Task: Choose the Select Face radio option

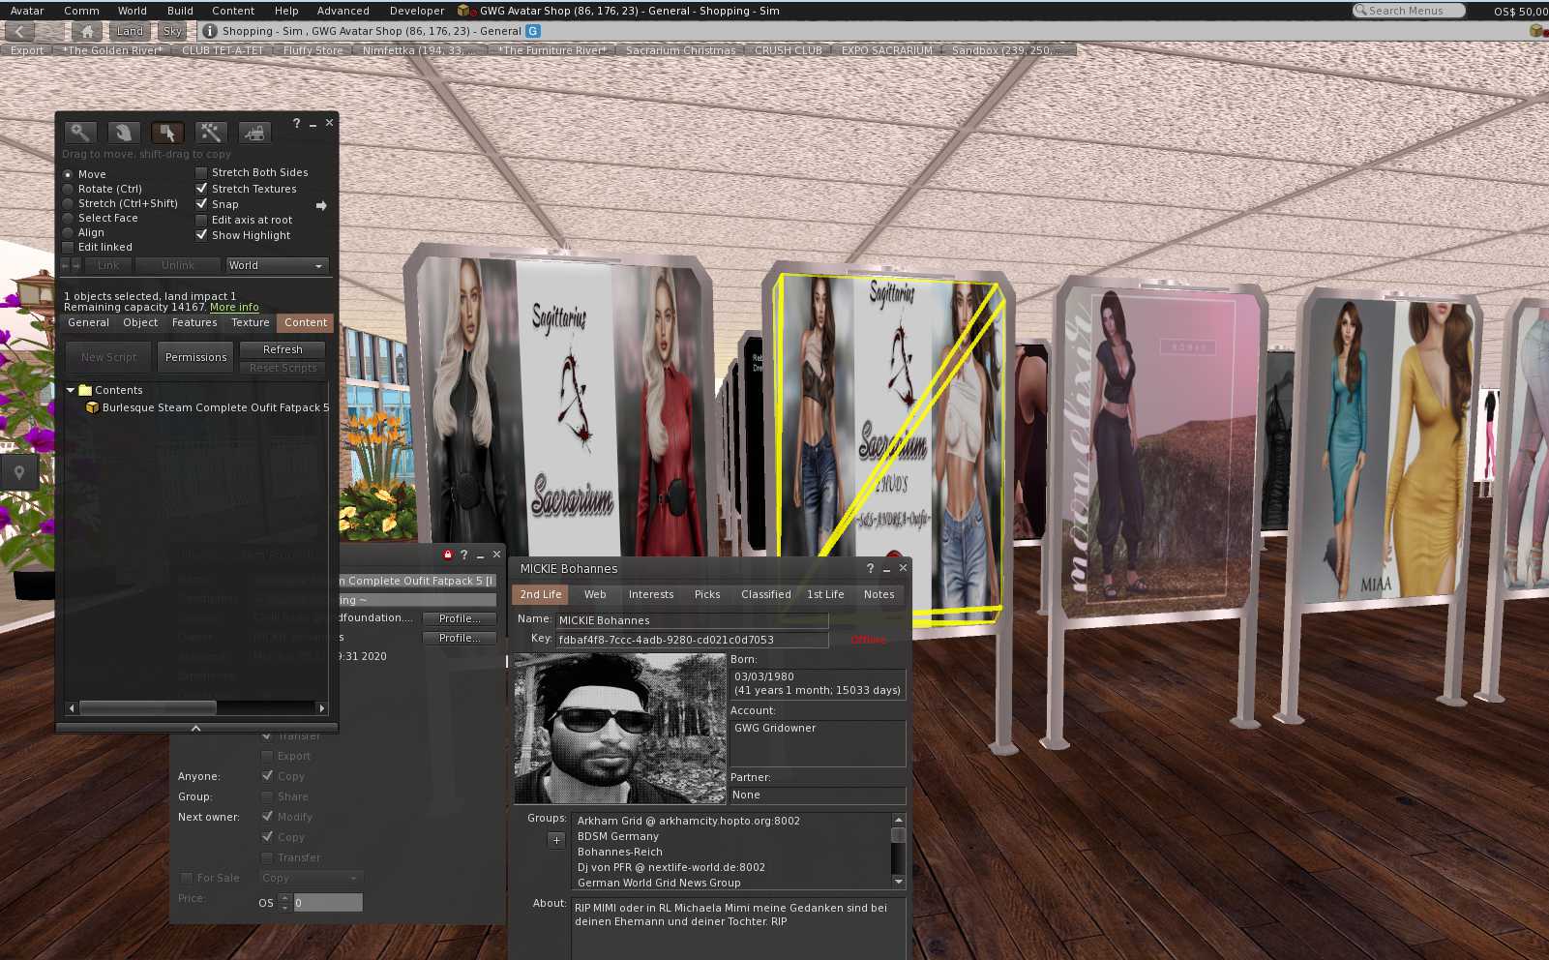Action: [68, 218]
